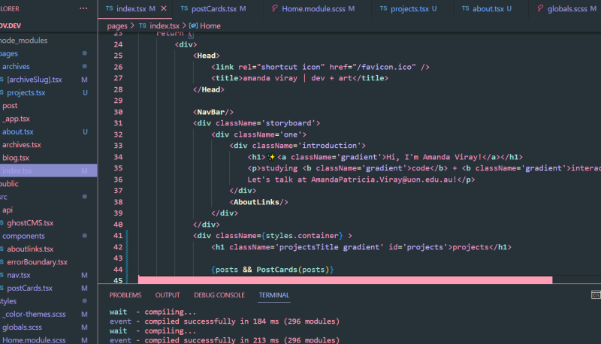Open _color-themes.scss file in Explorer
The height and width of the screenshot is (344, 601).
pos(35,314)
